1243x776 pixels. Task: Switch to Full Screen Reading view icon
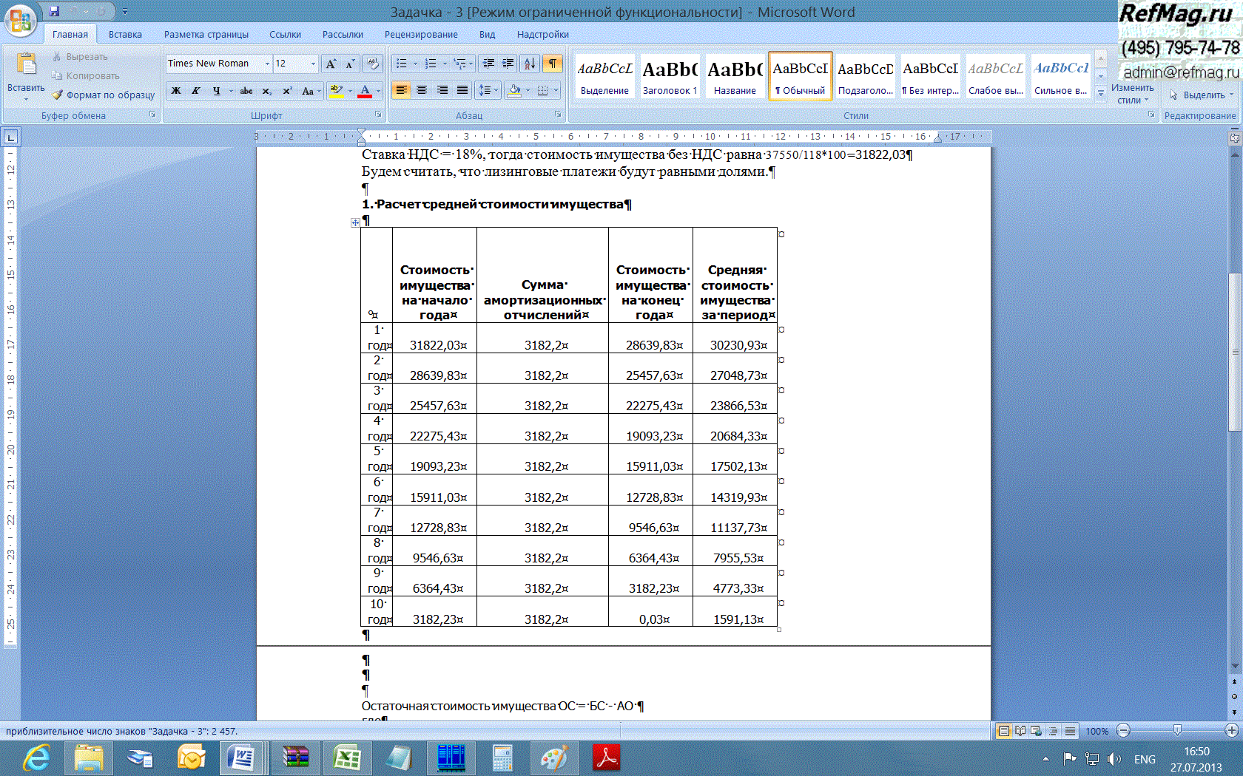point(1020,731)
